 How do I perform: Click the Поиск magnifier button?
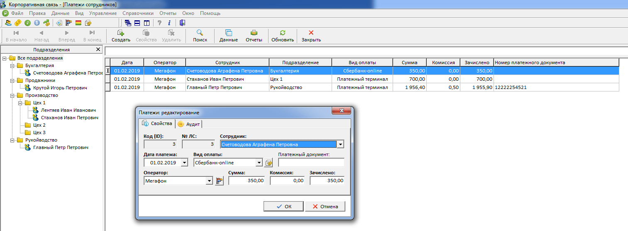click(x=200, y=36)
